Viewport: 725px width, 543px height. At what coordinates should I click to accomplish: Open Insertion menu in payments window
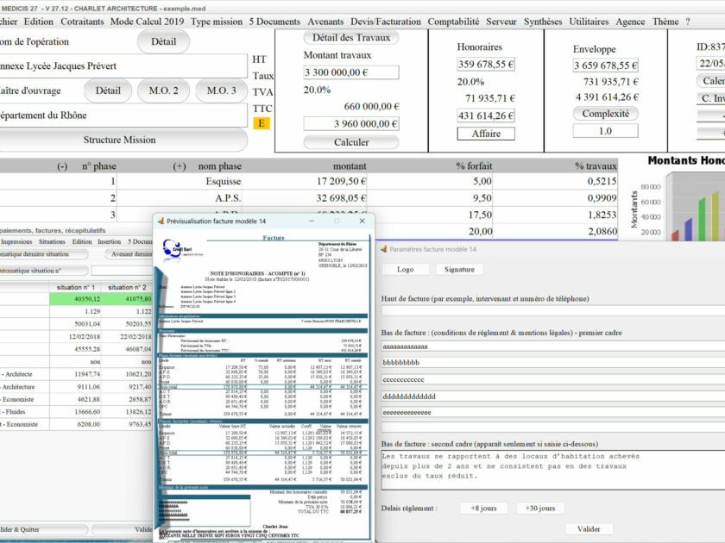tap(109, 241)
